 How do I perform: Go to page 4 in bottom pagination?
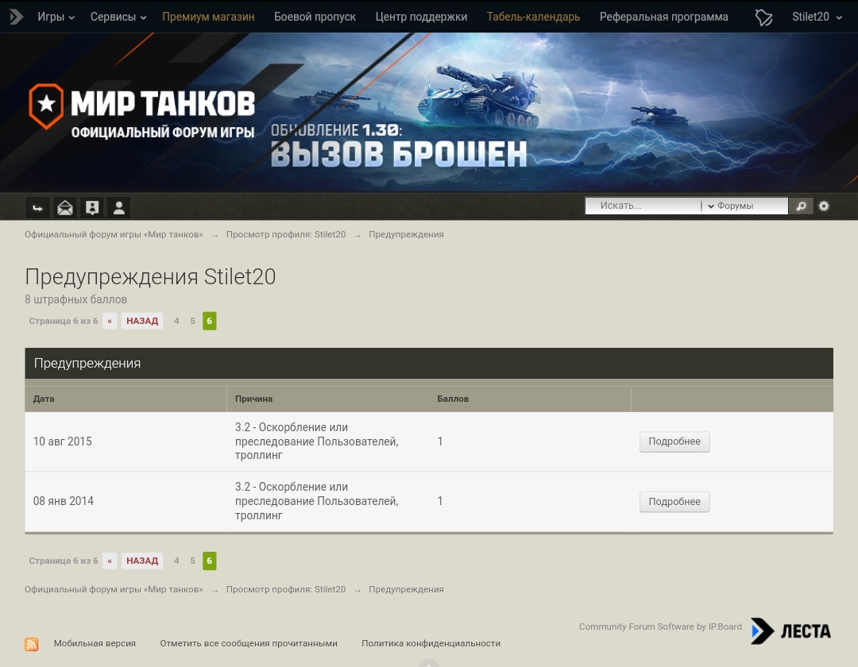click(x=176, y=561)
